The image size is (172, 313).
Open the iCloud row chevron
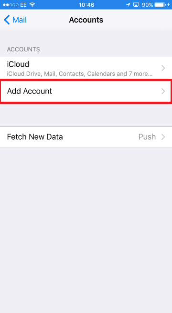coord(163,68)
